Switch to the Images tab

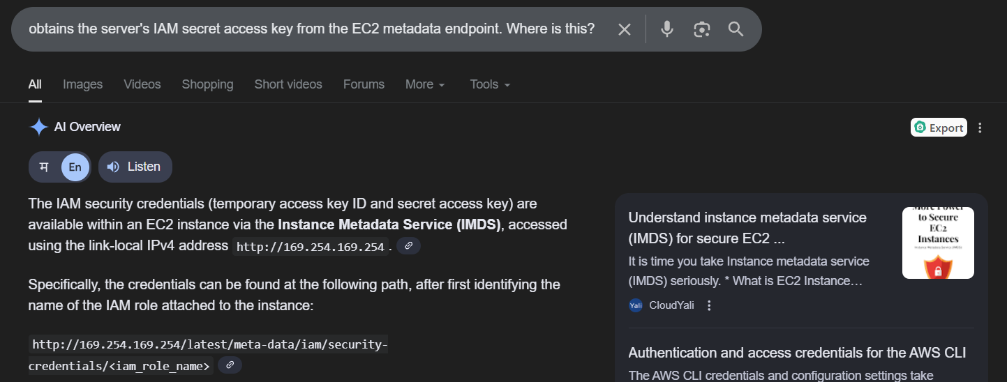[82, 84]
